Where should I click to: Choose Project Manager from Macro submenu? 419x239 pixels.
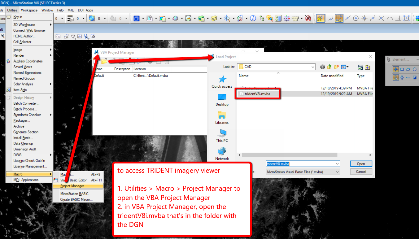pyautogui.click(x=78, y=186)
